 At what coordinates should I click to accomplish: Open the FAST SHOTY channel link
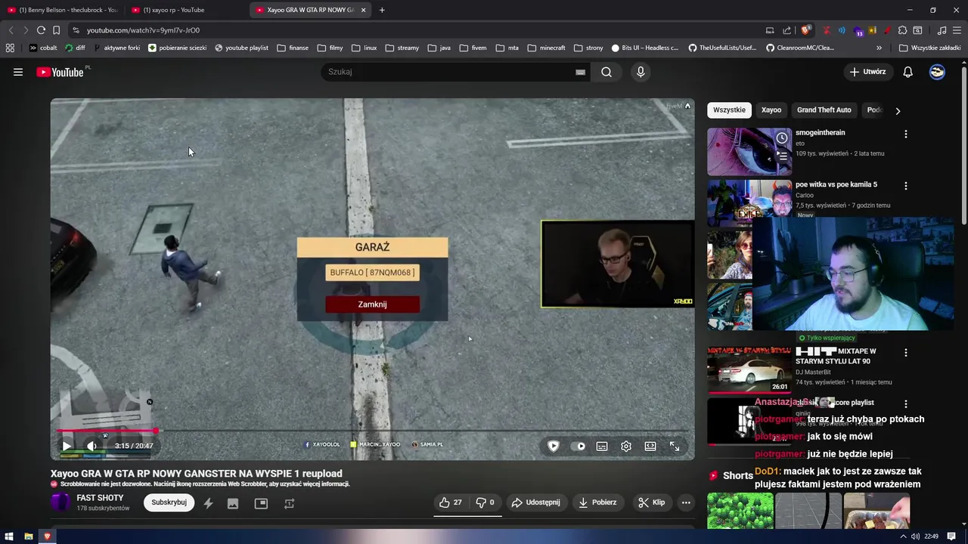[100, 498]
